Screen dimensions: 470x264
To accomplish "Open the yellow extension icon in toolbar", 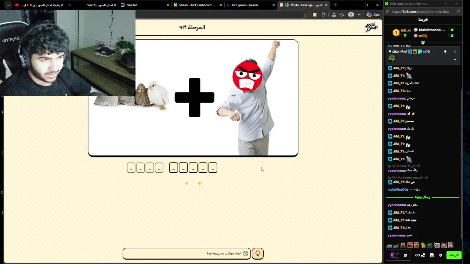I will point(315,15).
